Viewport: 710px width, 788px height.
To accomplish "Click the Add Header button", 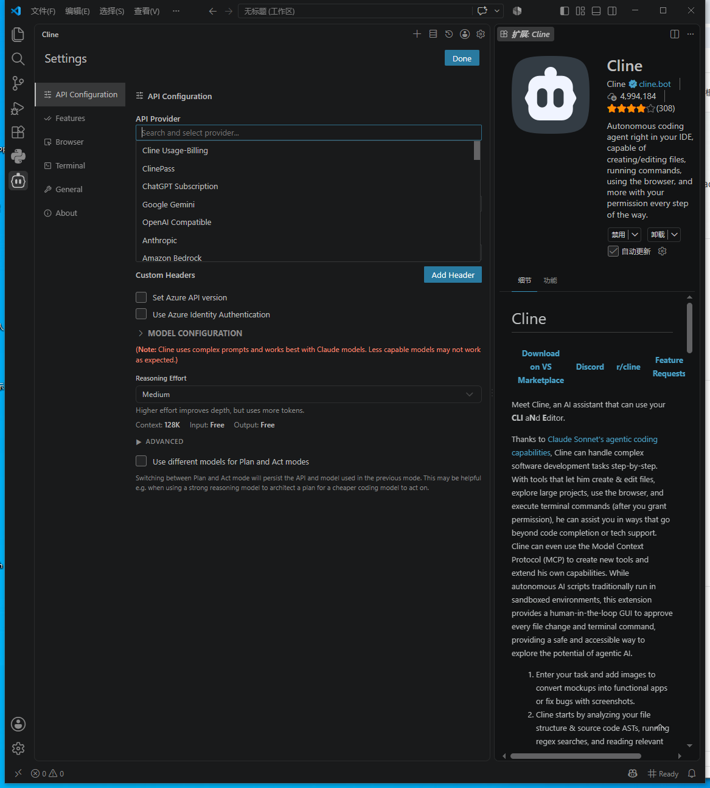I will click(x=453, y=275).
